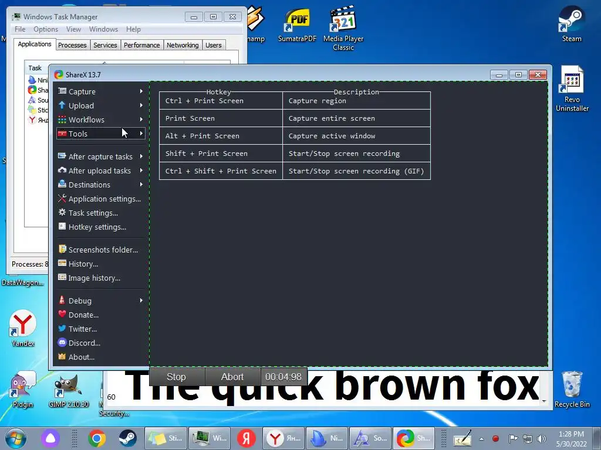This screenshot has width=601, height=450.
Task: Switch to Users tab in Task Manager
Action: coord(214,45)
